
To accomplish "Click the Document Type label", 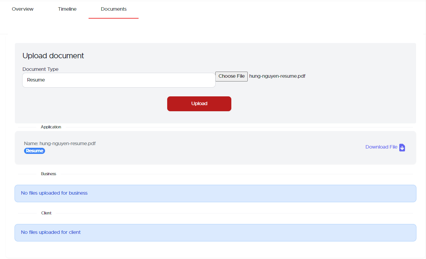I will click(x=40, y=69).
